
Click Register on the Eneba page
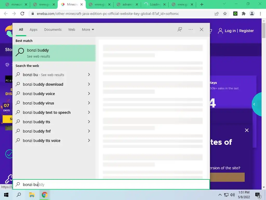coord(246,31)
